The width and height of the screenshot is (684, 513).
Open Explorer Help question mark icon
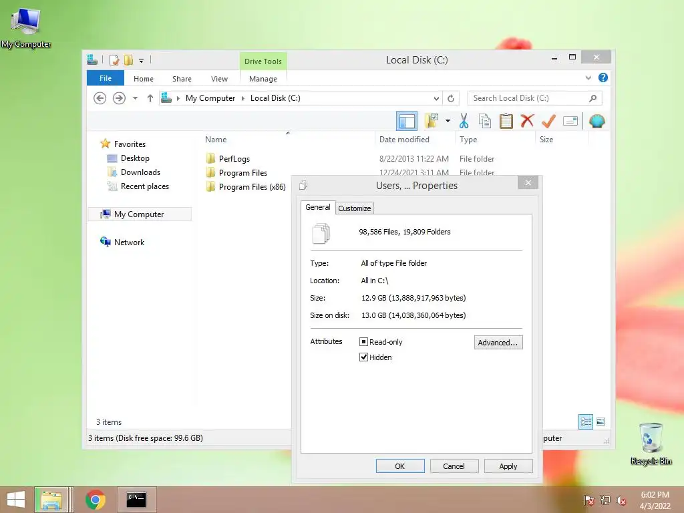603,77
